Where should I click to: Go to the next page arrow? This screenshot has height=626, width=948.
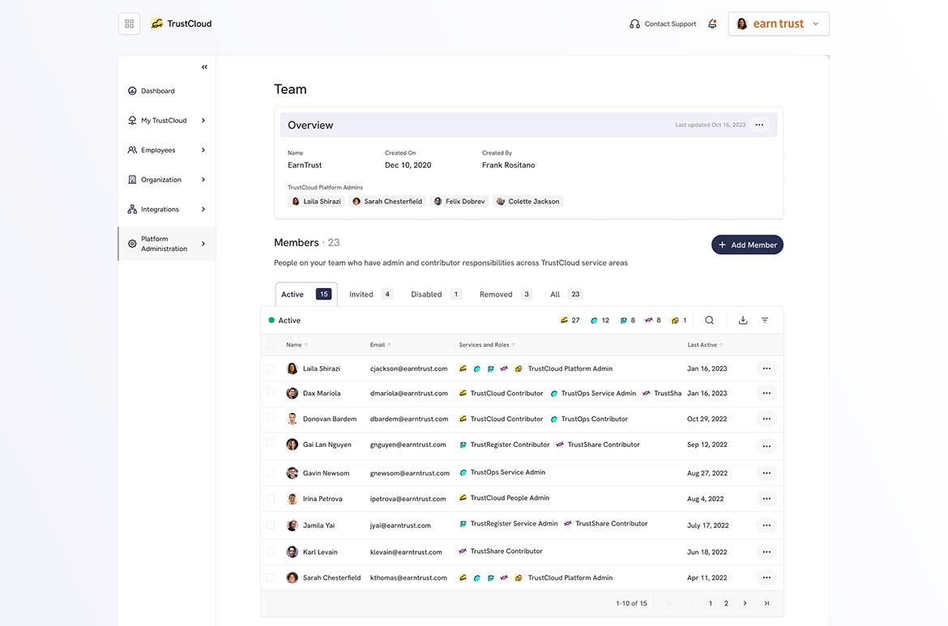[x=745, y=603]
